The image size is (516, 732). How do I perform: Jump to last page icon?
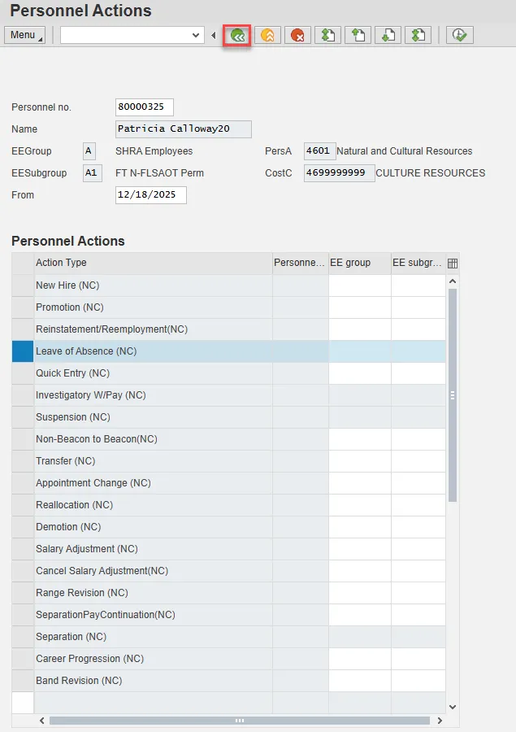[418, 35]
